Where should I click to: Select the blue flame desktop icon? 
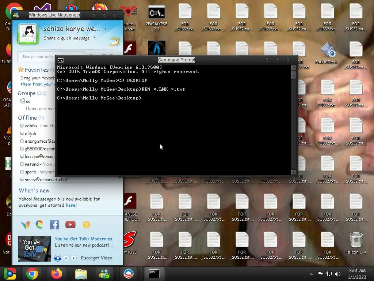point(156,48)
